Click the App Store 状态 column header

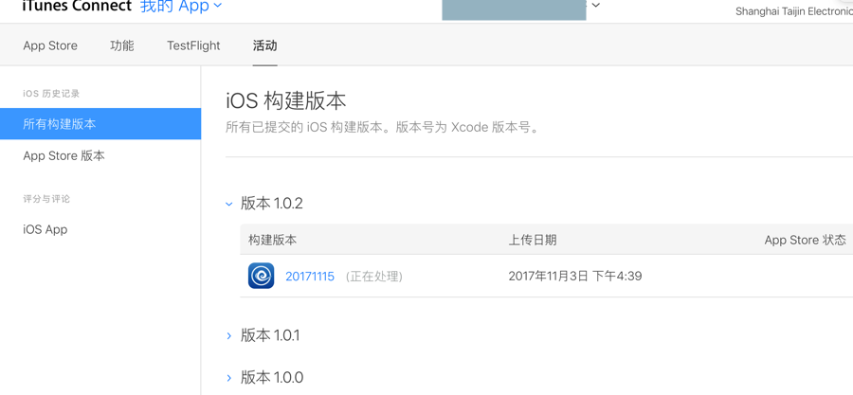click(x=805, y=240)
